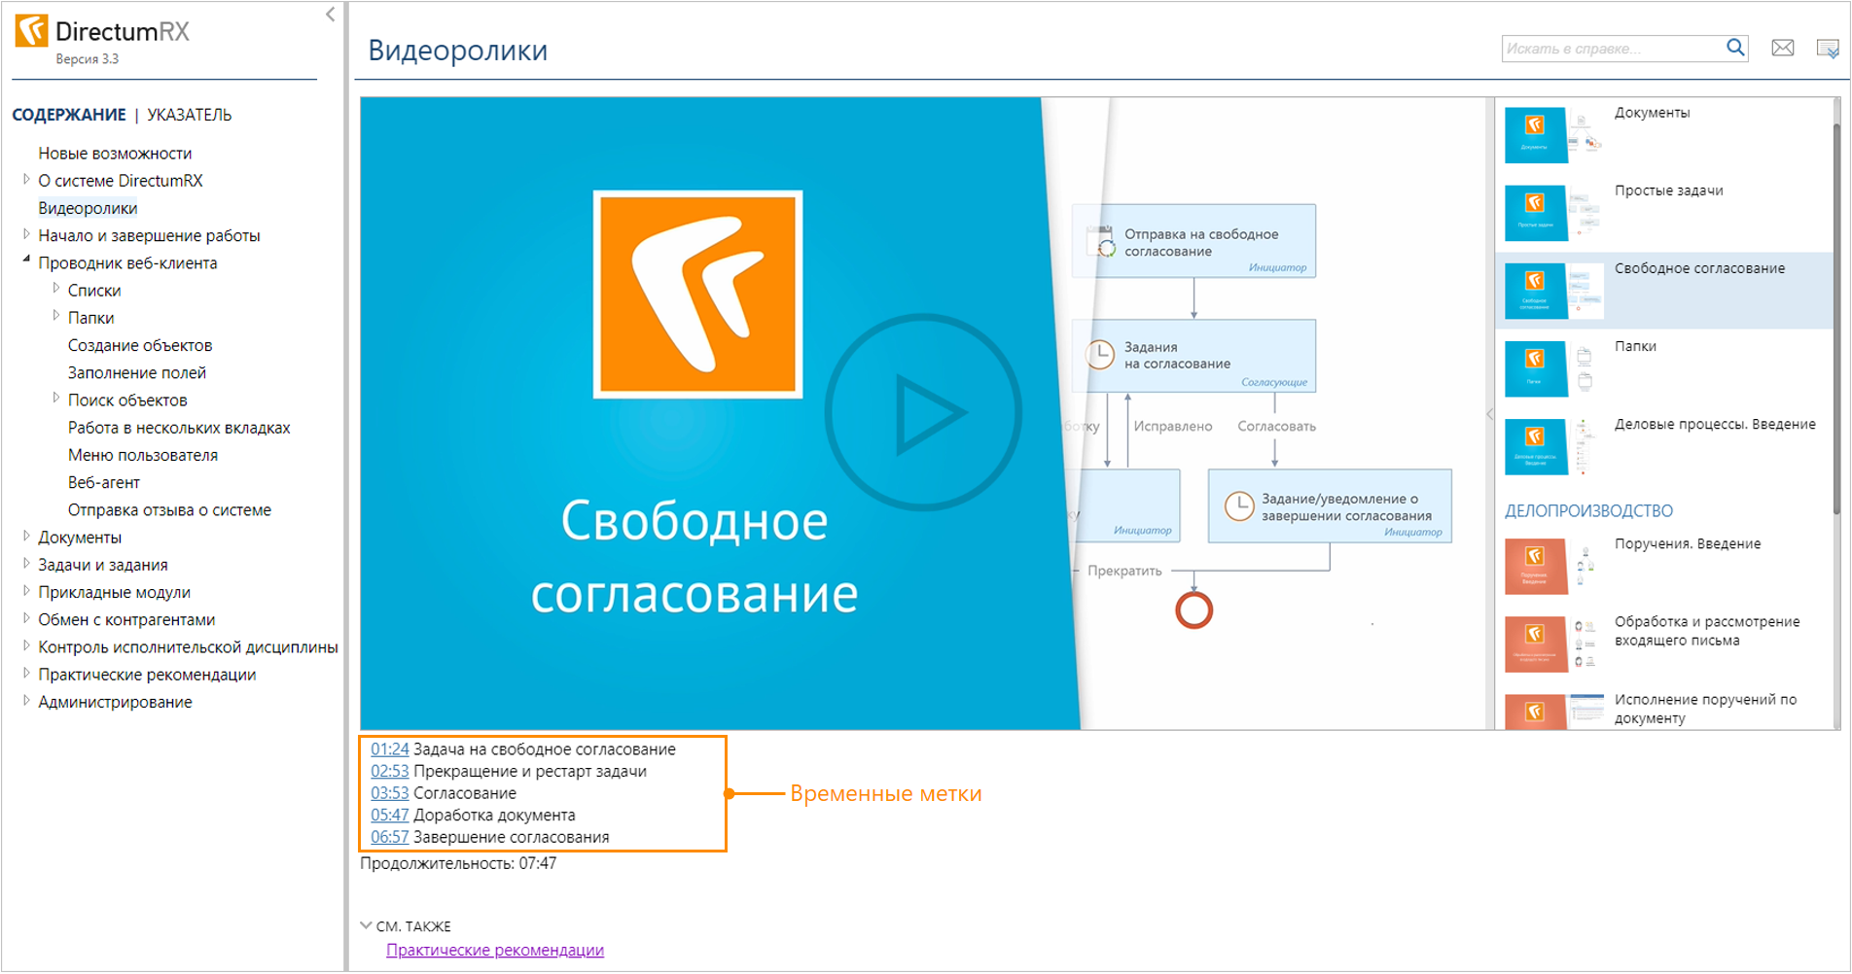
Task: Click the DirectumRX logo icon
Action: click(x=31, y=31)
